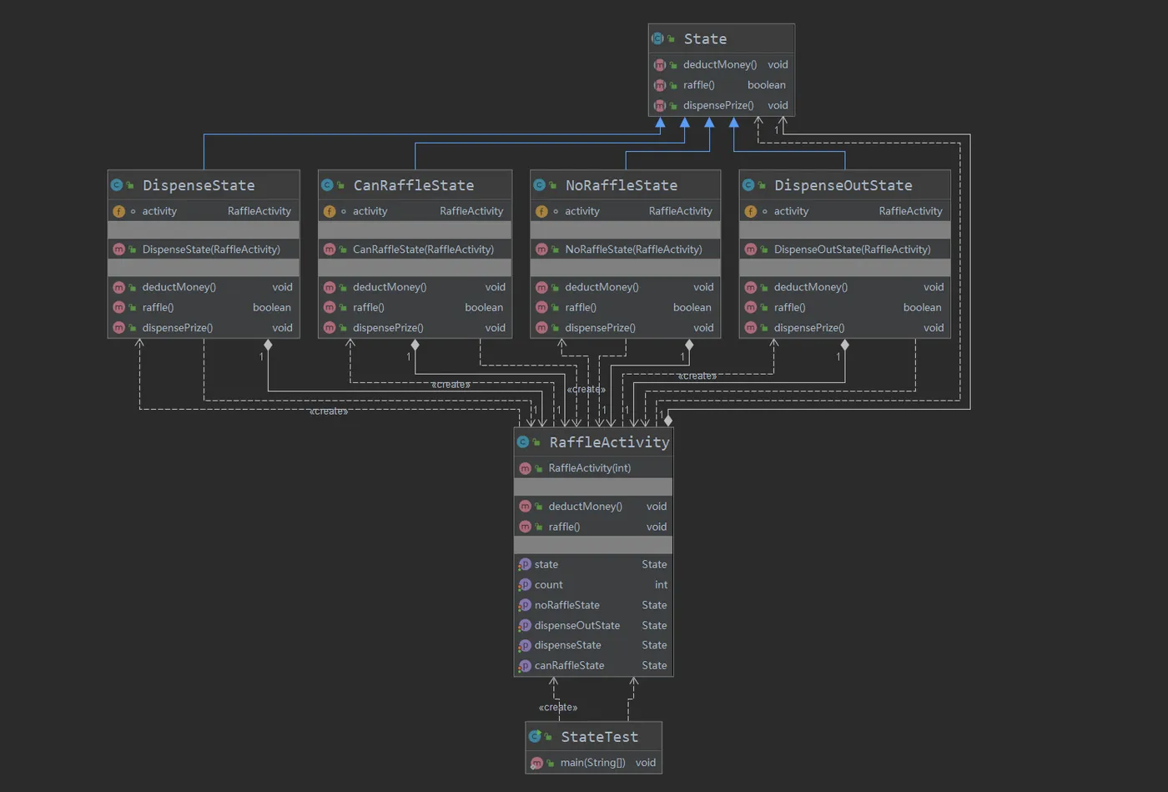Click the activity field icon in CanRaffleState
Viewport: 1168px width, 792px height.
click(329, 211)
